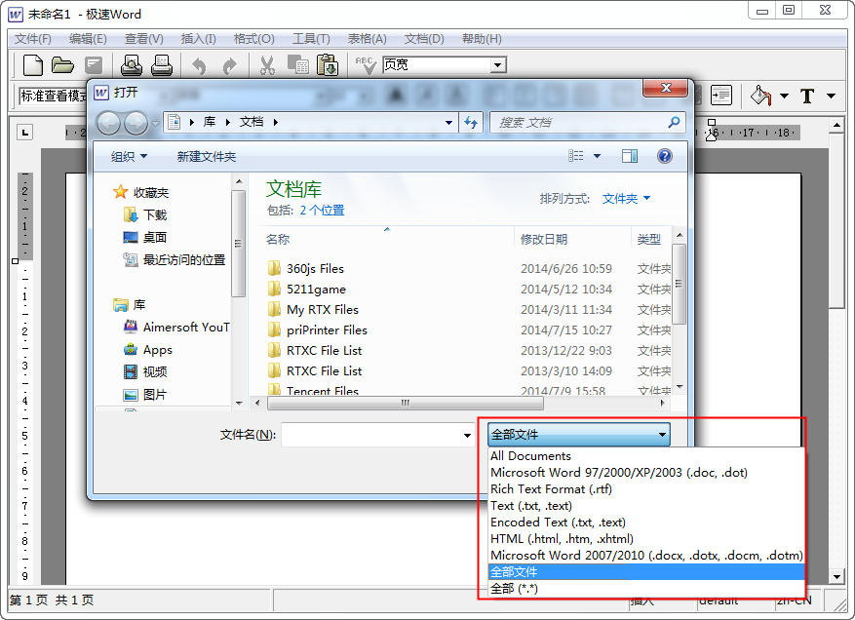Click the indent icon in format toolbar
Screen dimensions: 855x620
click(721, 96)
